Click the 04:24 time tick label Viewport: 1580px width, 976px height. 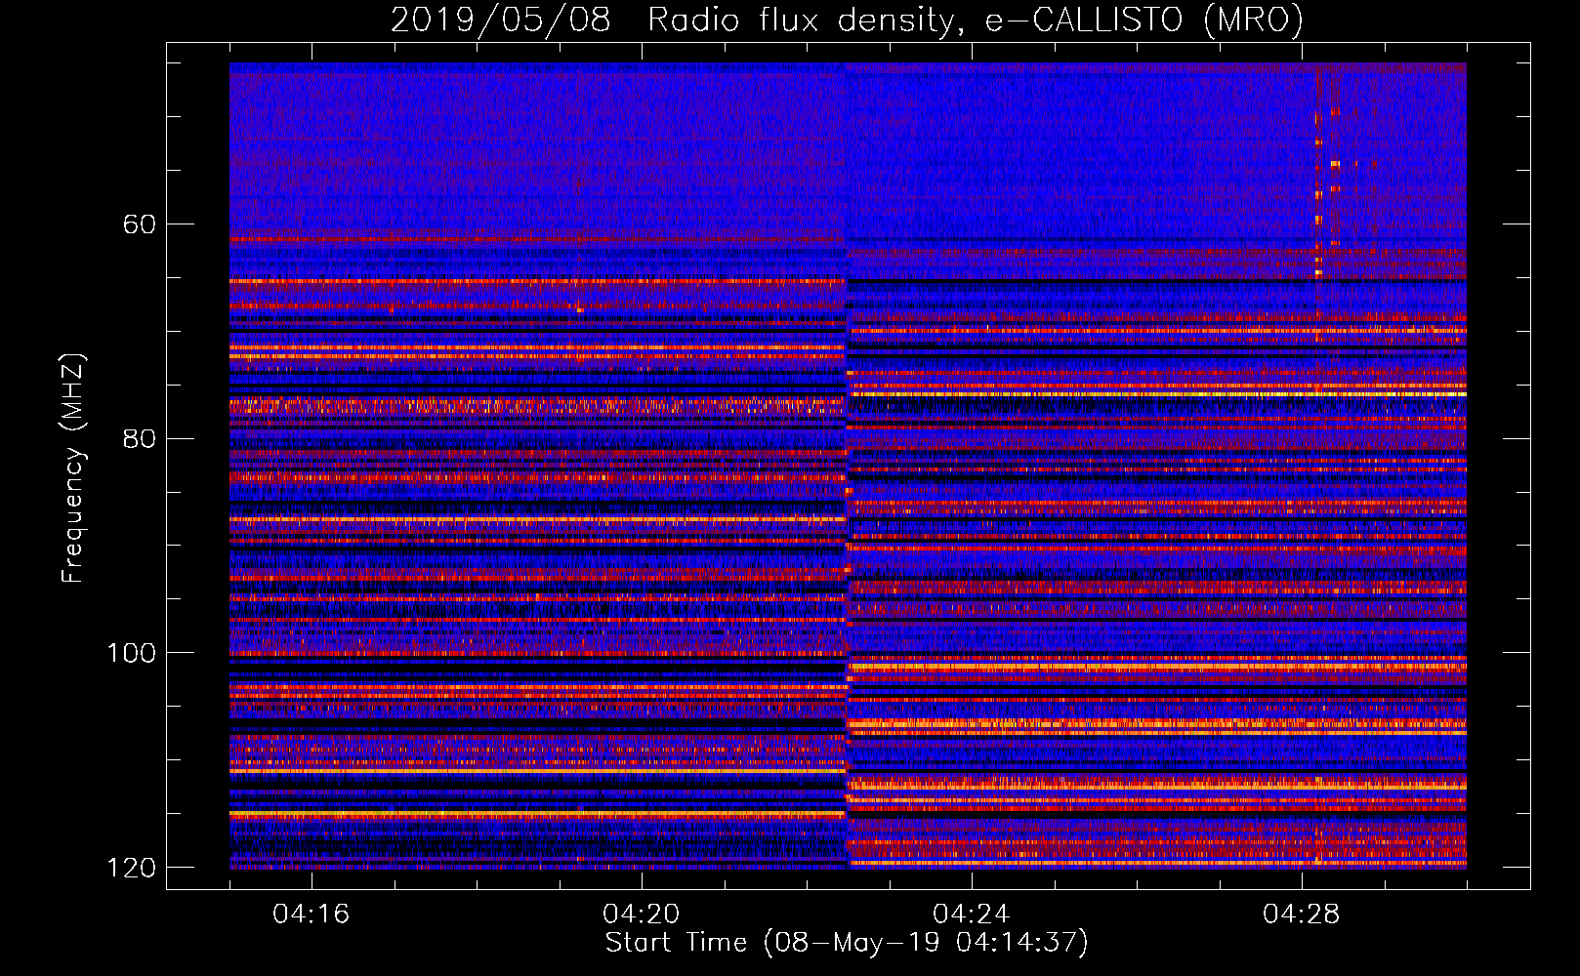click(972, 915)
